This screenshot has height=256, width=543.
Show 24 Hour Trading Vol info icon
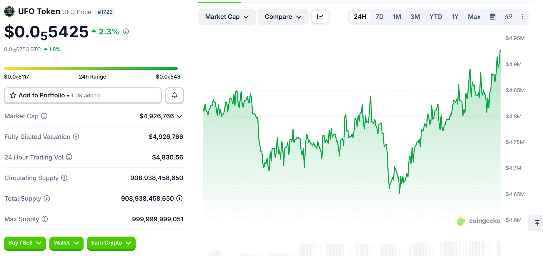click(x=69, y=157)
